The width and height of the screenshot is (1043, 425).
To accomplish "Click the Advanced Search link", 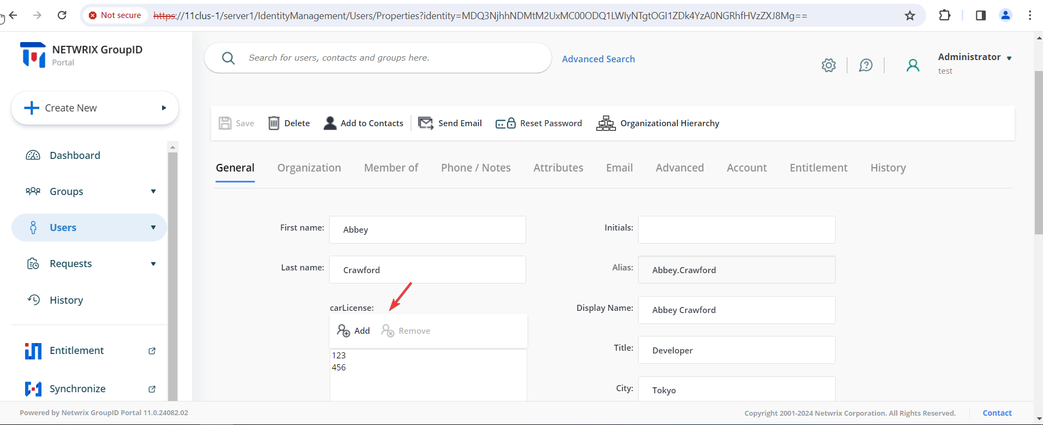I will (x=598, y=59).
